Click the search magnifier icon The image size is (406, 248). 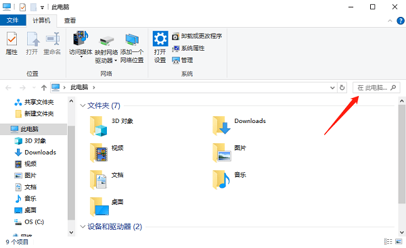click(393, 88)
